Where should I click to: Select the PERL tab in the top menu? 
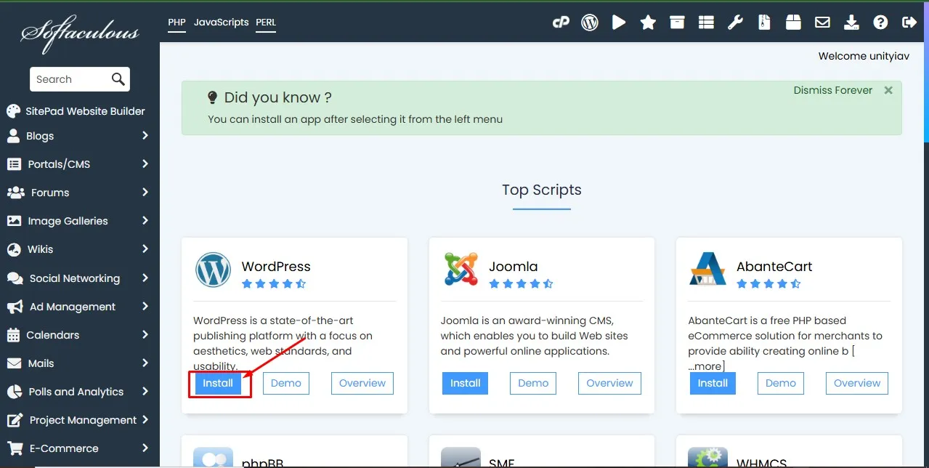click(266, 22)
